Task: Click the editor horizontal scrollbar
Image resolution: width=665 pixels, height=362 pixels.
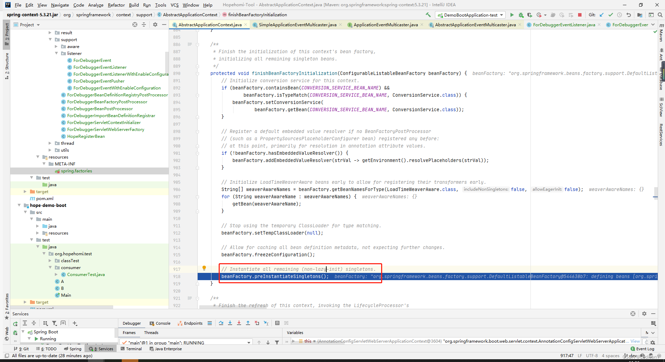Action: pos(233,307)
